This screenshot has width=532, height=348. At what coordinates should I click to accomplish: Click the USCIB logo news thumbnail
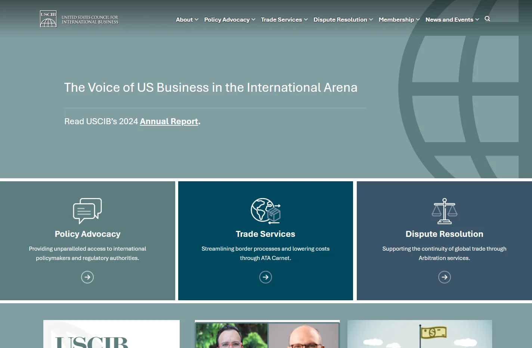(111, 334)
